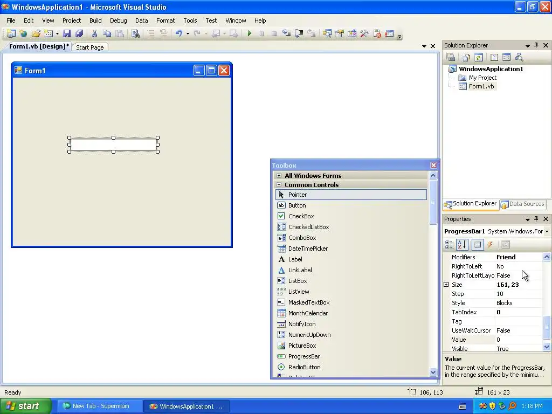Click the Cut scissors icon
552x414 pixels.
point(94,33)
